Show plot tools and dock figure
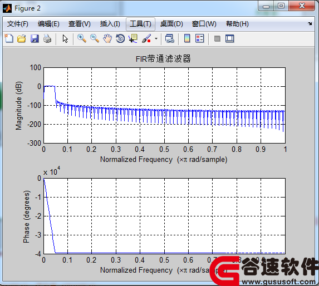This screenshot has width=319, height=286. tap(230, 38)
